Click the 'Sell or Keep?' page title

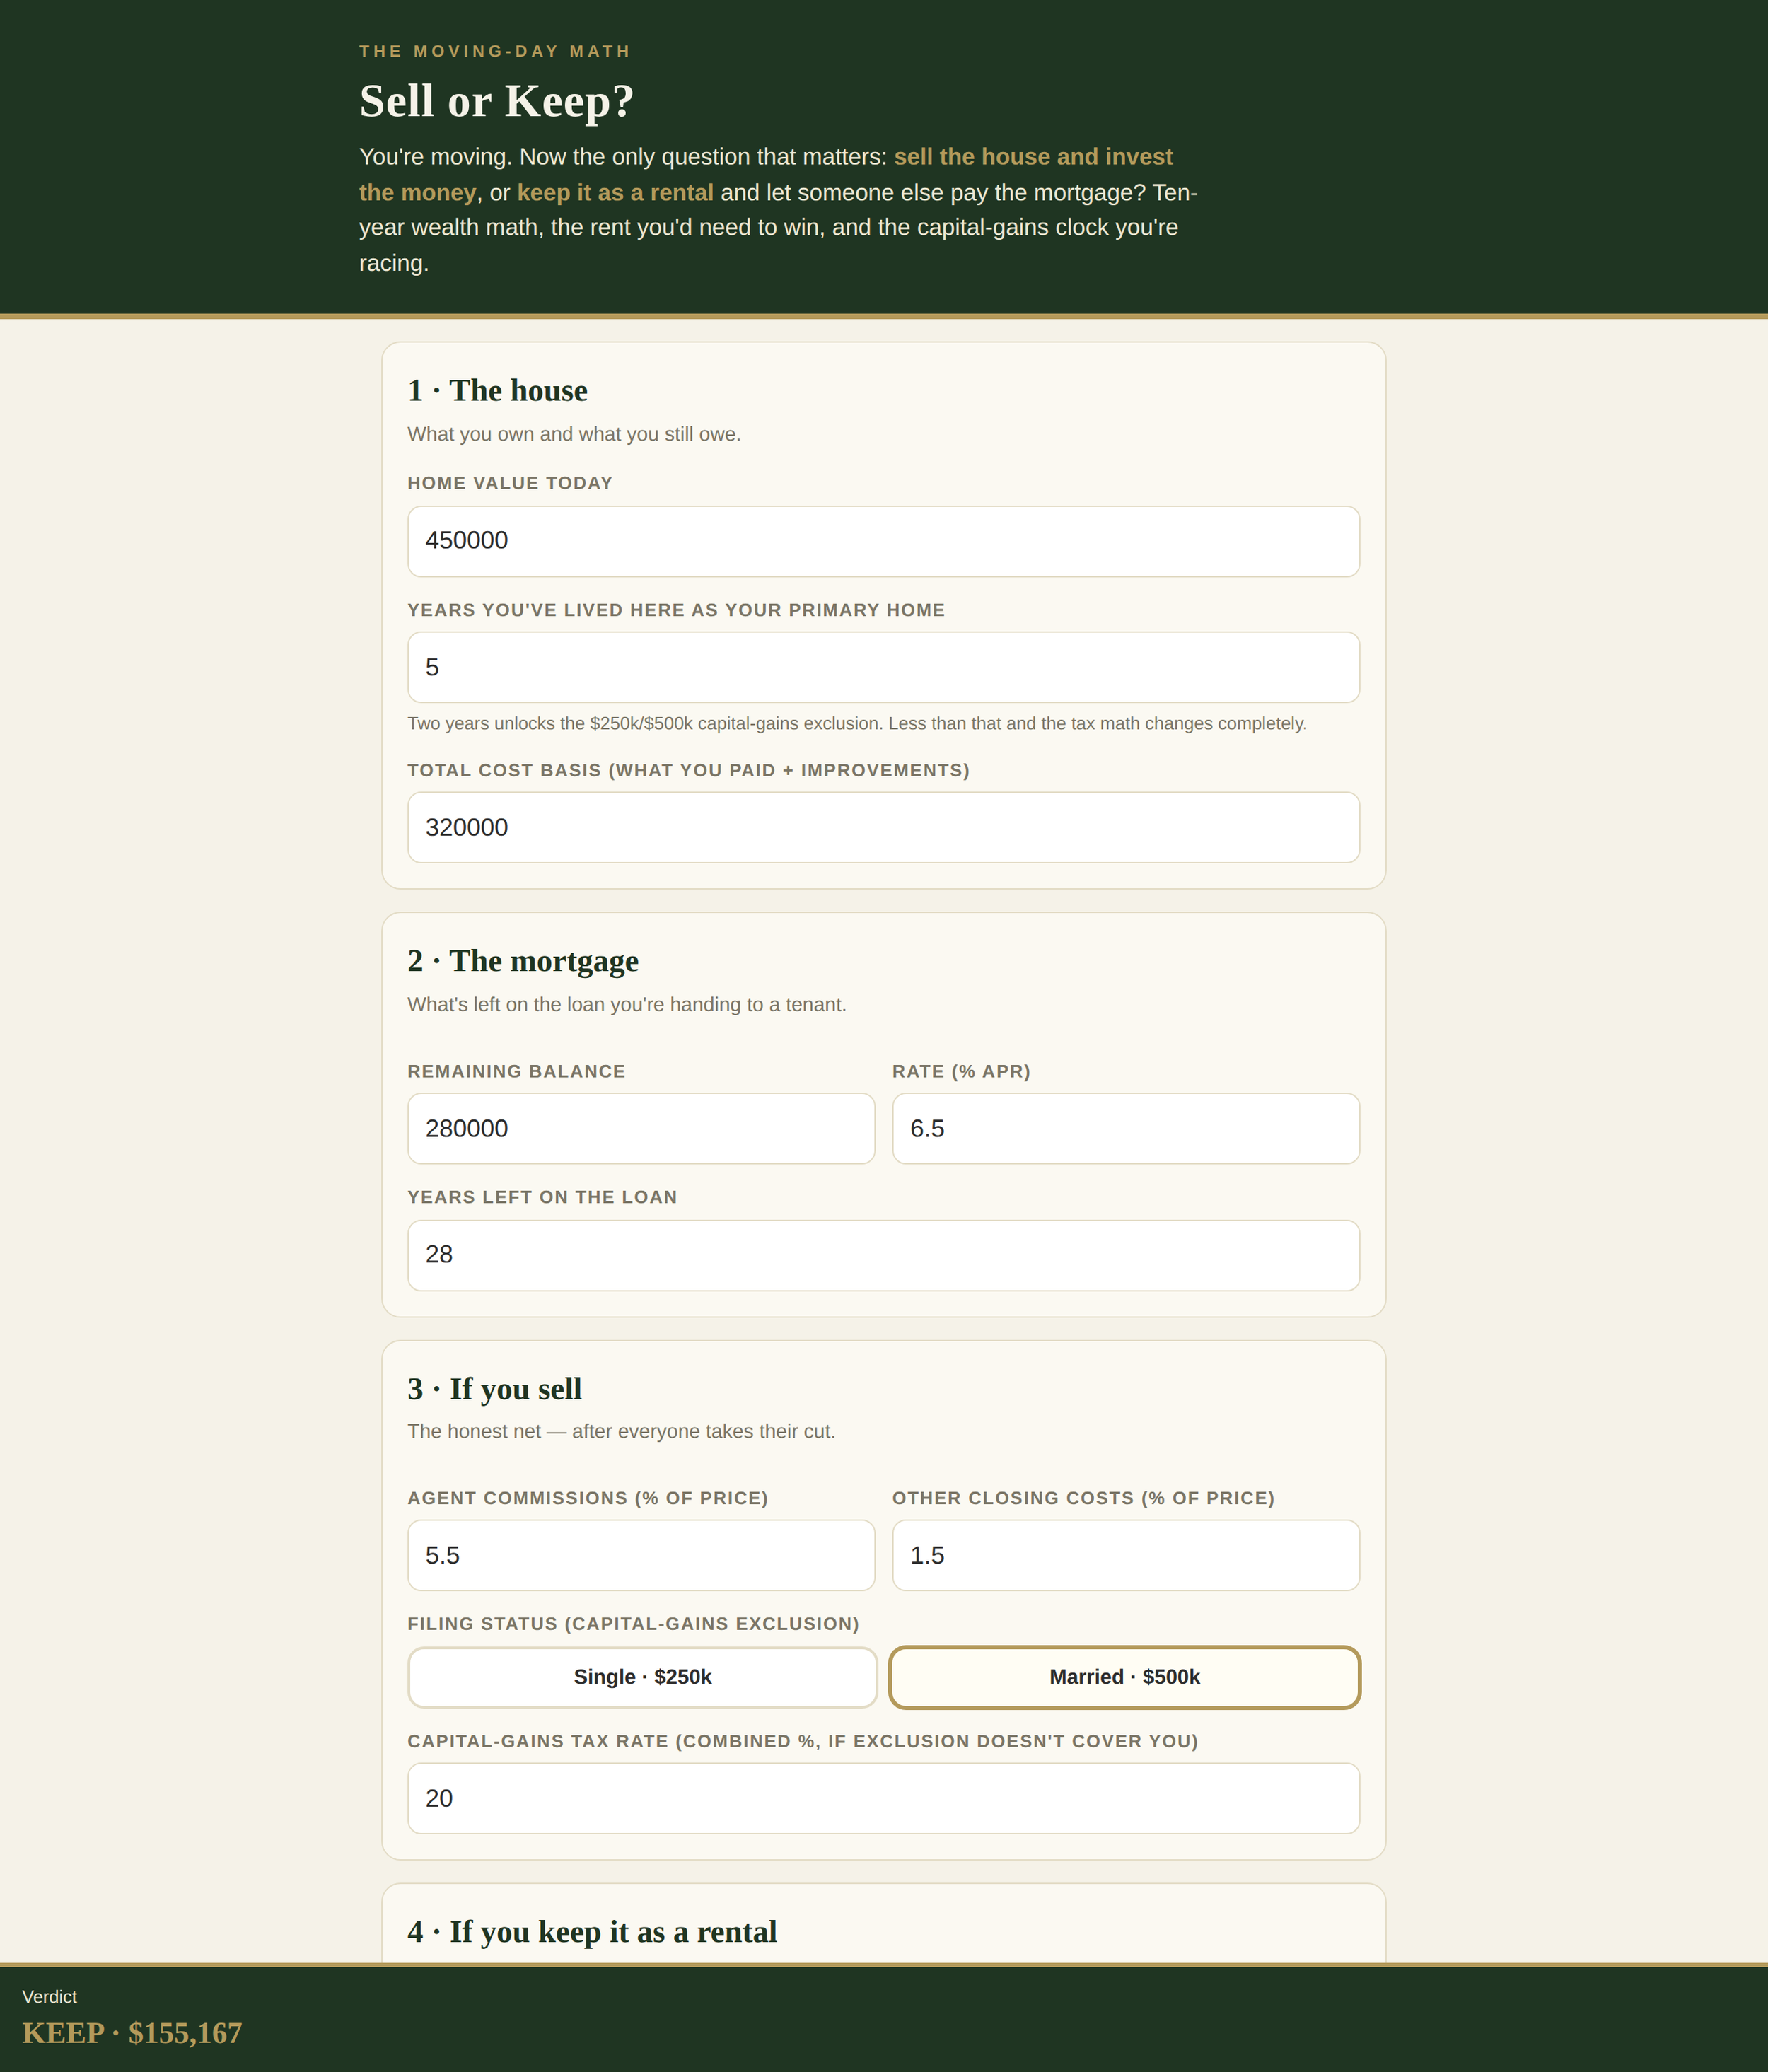click(x=496, y=101)
